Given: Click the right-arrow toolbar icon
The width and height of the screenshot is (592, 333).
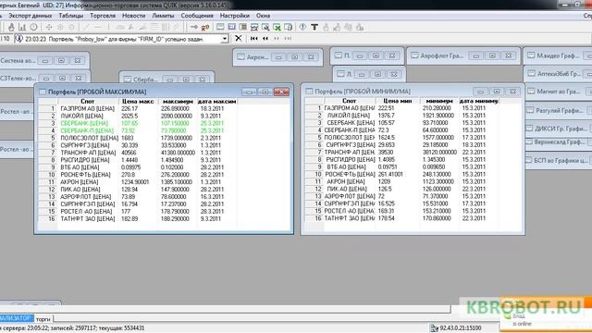Looking at the screenshot, I should (194, 27).
